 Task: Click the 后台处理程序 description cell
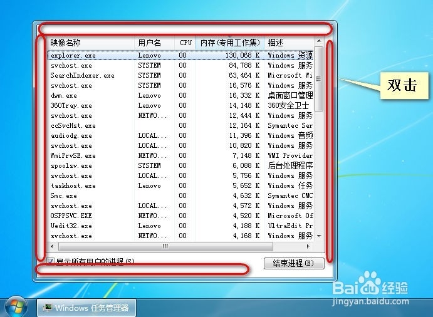(x=290, y=165)
